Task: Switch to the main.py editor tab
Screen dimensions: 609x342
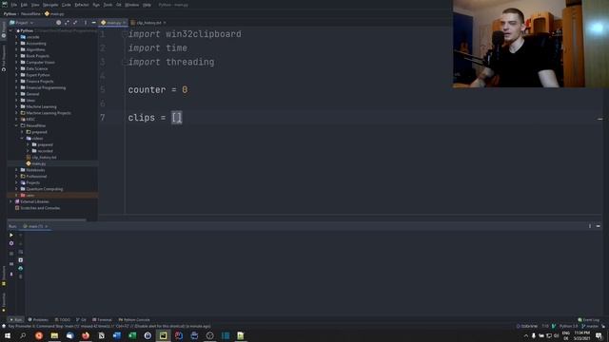Action: click(x=113, y=23)
